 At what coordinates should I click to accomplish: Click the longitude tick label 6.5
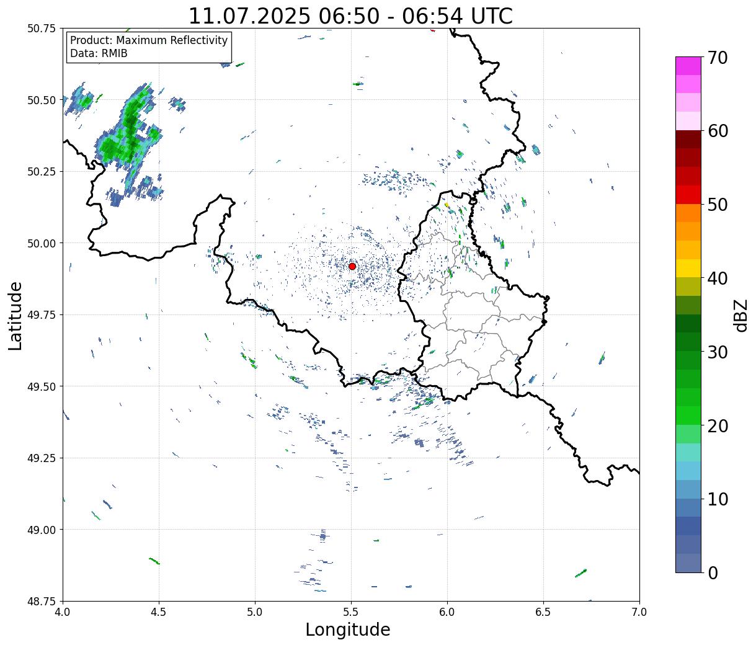click(543, 612)
